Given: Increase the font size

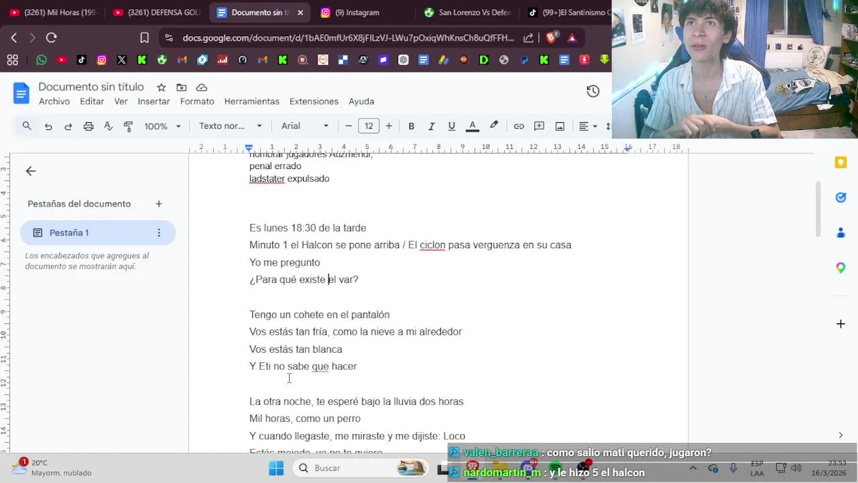Looking at the screenshot, I should 389,126.
